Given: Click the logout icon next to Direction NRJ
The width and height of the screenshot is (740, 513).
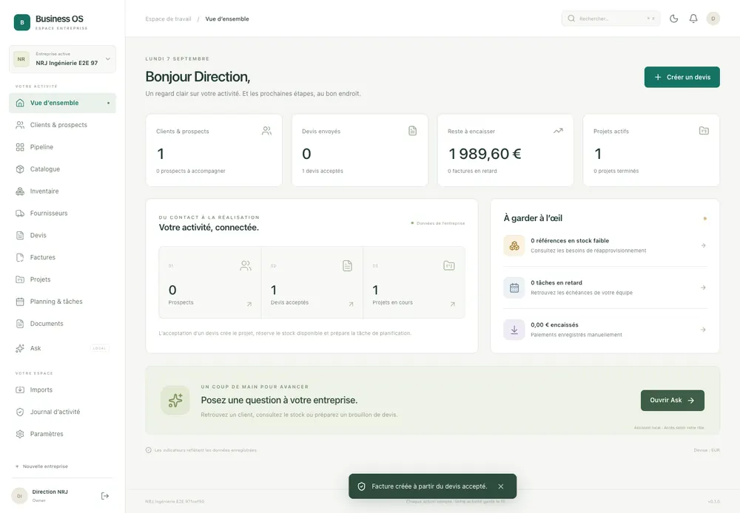Looking at the screenshot, I should click(105, 495).
